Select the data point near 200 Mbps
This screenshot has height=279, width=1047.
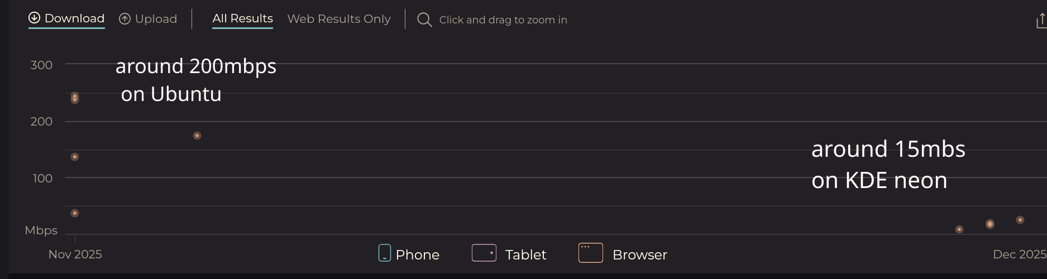(197, 136)
